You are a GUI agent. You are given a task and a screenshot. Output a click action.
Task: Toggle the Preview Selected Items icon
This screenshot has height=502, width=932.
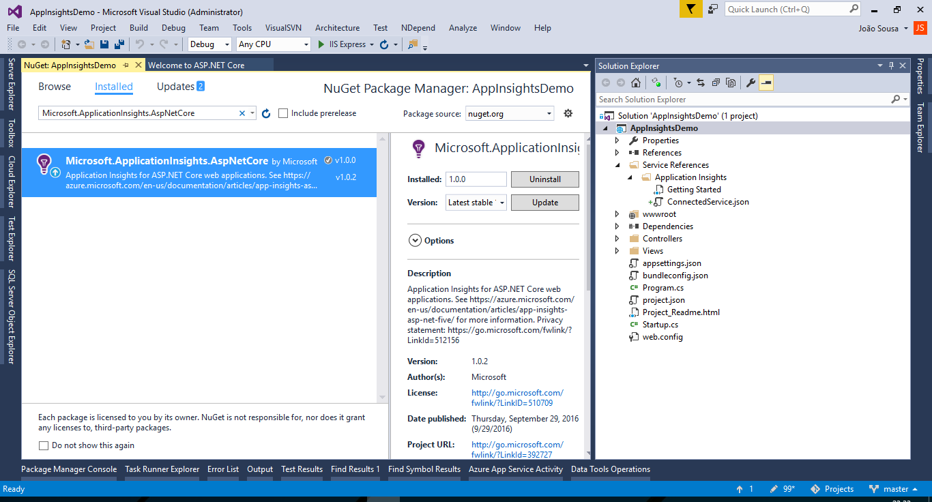(766, 83)
